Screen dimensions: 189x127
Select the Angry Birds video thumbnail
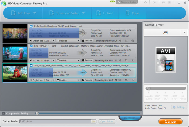pyautogui.click(x=15, y=73)
